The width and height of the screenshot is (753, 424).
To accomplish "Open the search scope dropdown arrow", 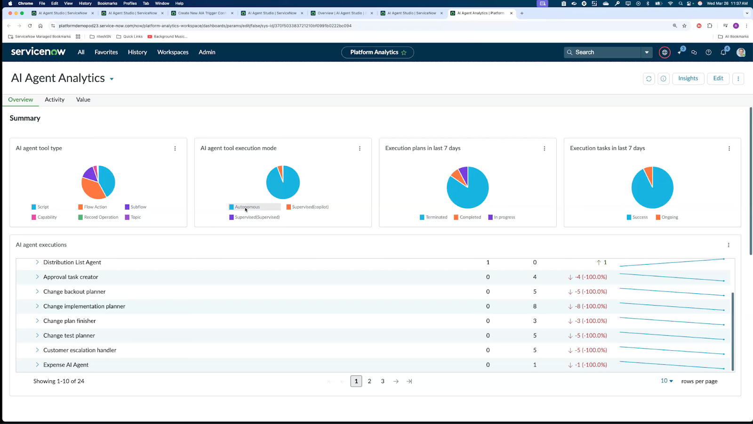I will [647, 52].
